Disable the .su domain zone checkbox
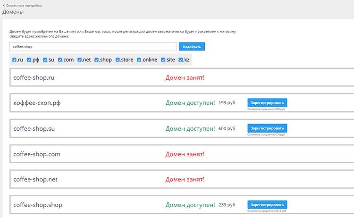Viewport: 354px width, 218px height. point(45,60)
